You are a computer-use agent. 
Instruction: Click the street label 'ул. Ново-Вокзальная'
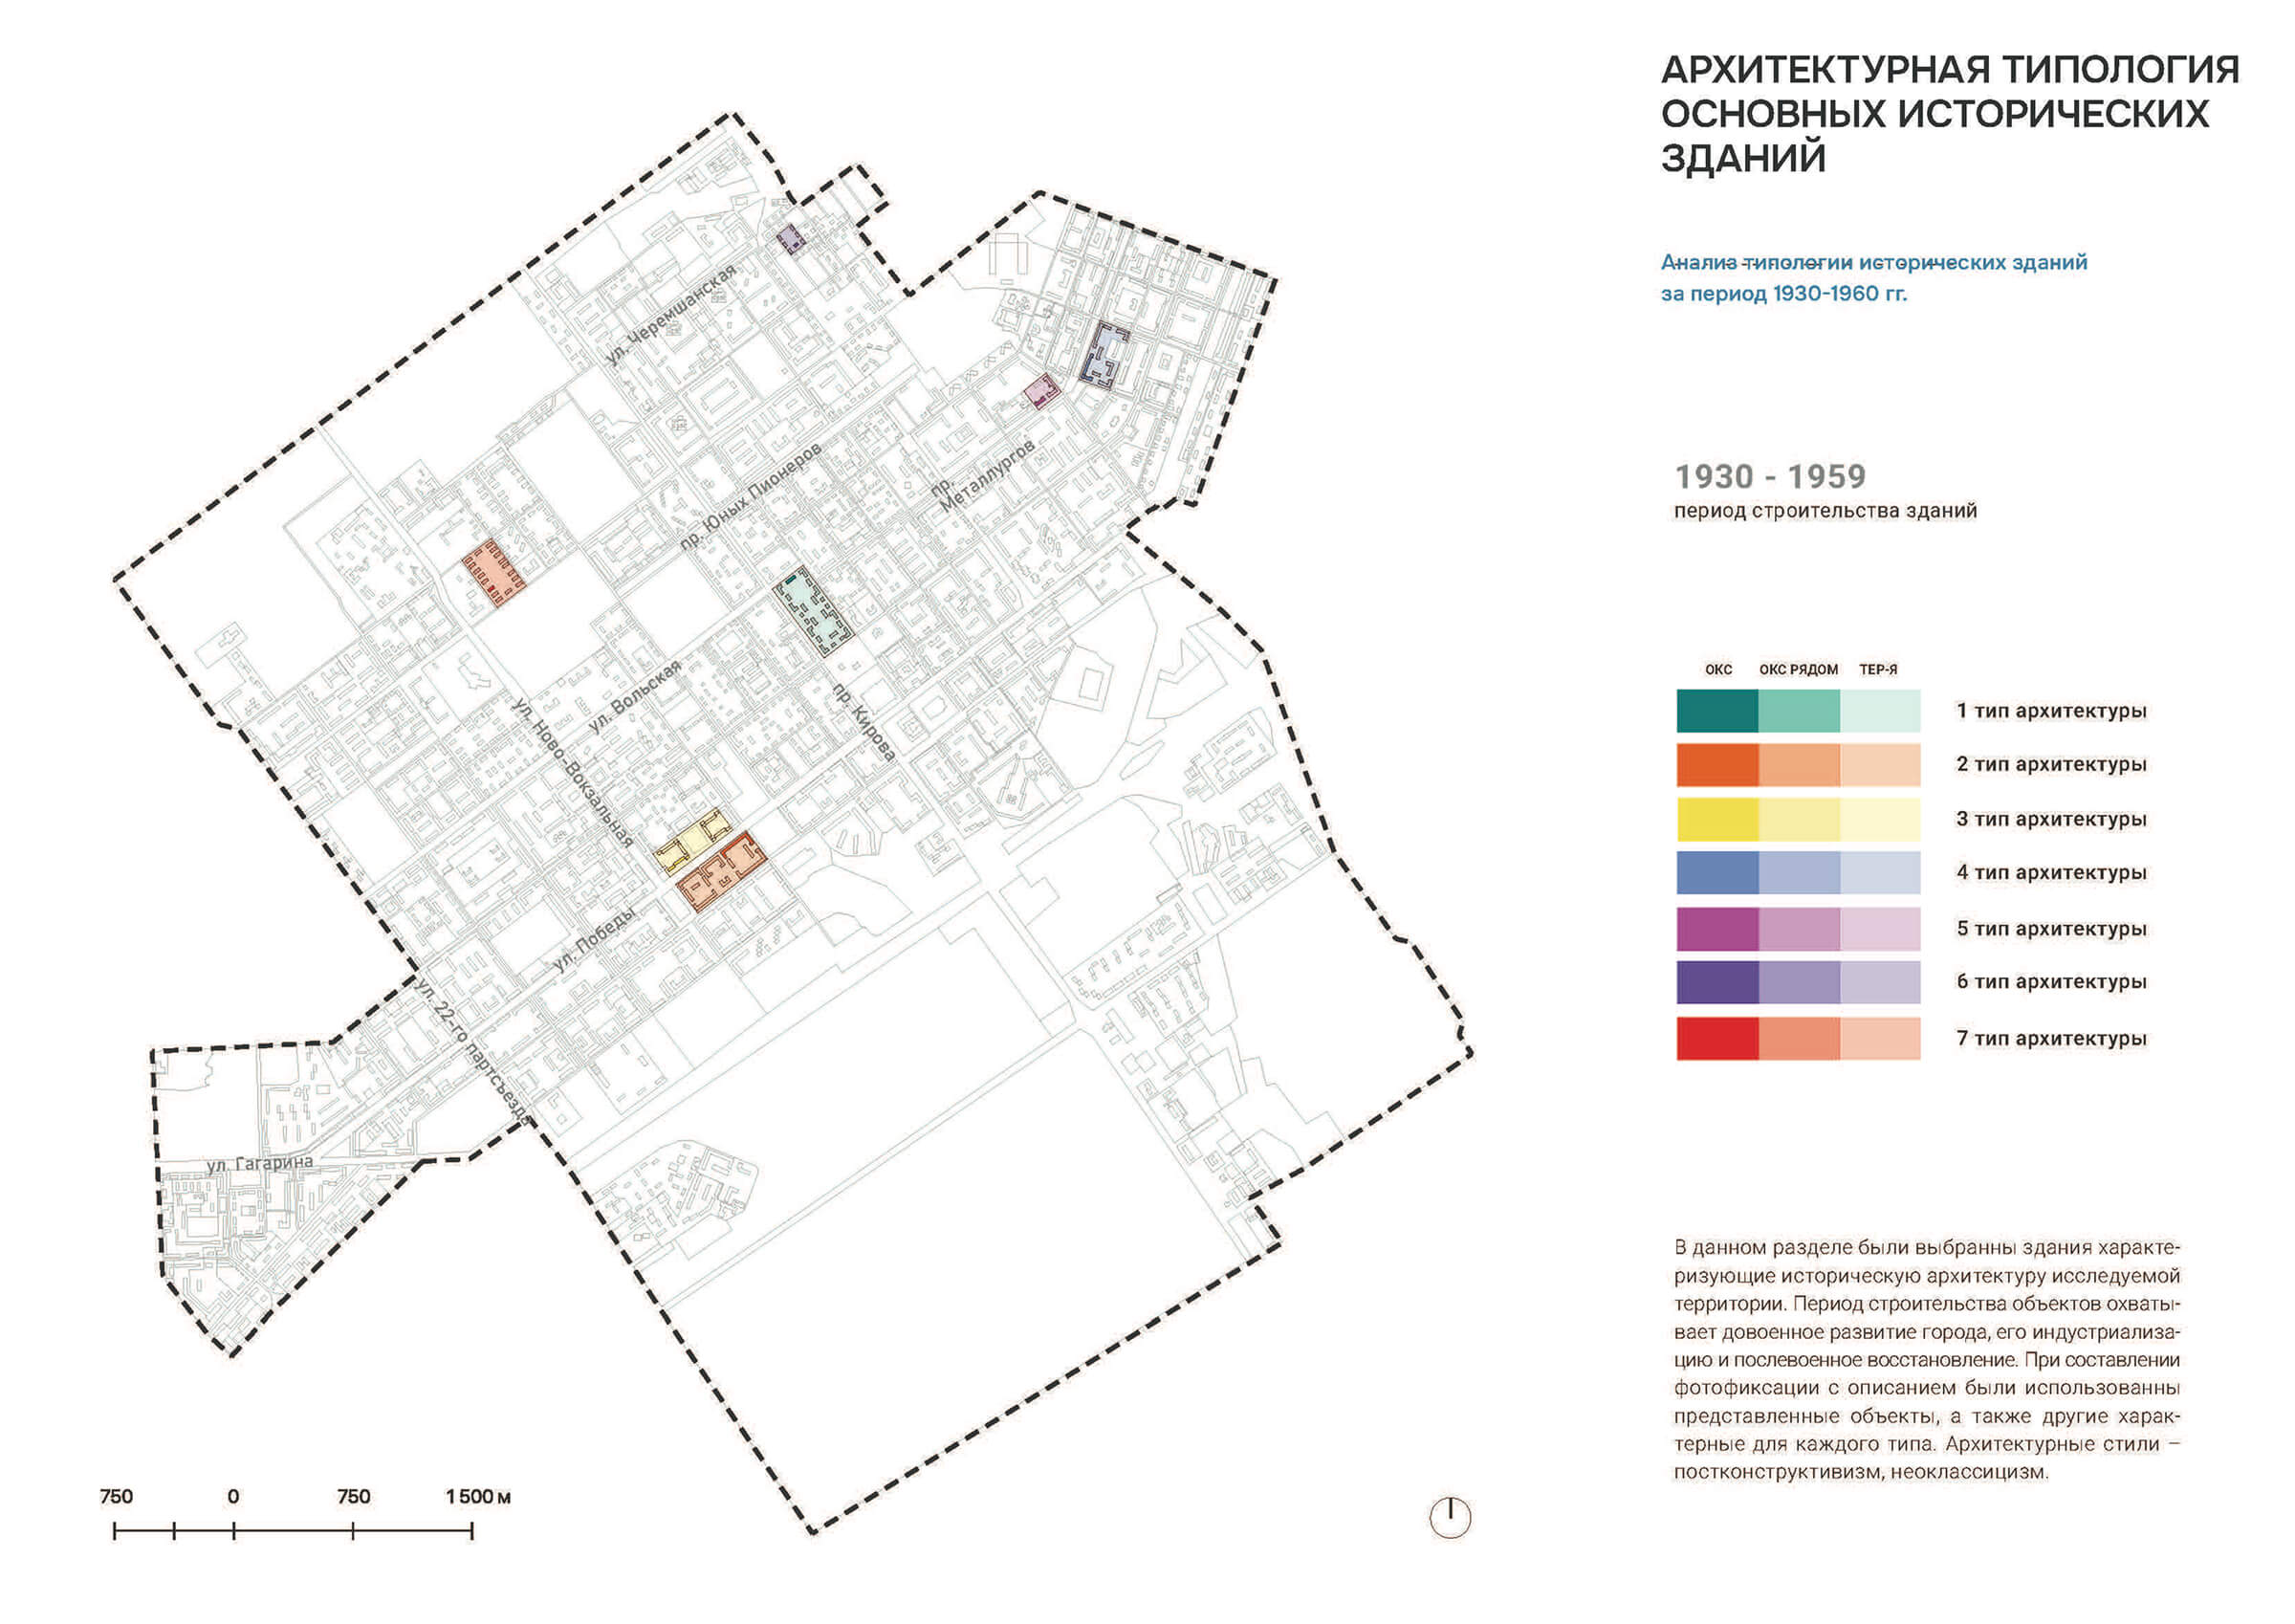[572, 773]
